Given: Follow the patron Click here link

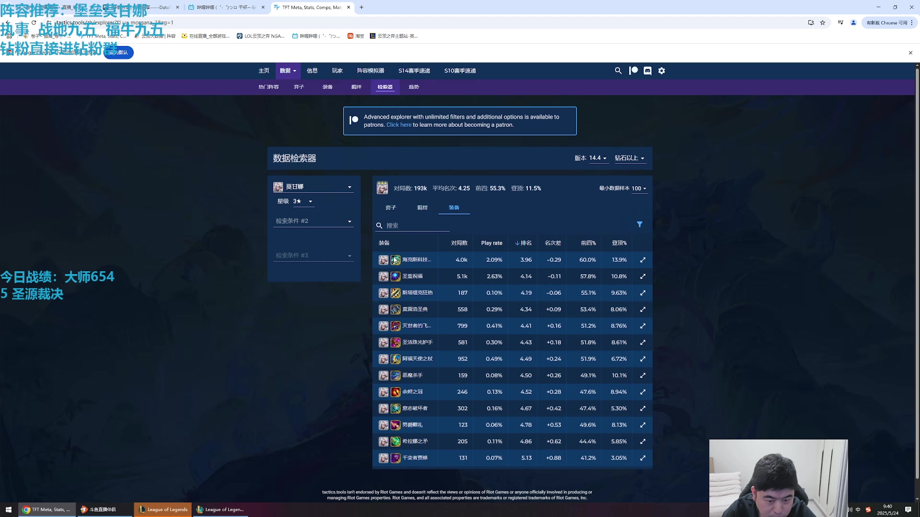Looking at the screenshot, I should 399,125.
